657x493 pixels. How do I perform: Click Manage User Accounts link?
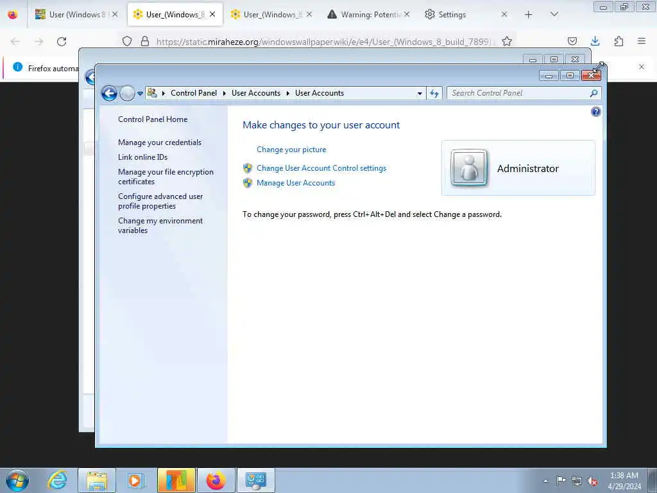(296, 183)
